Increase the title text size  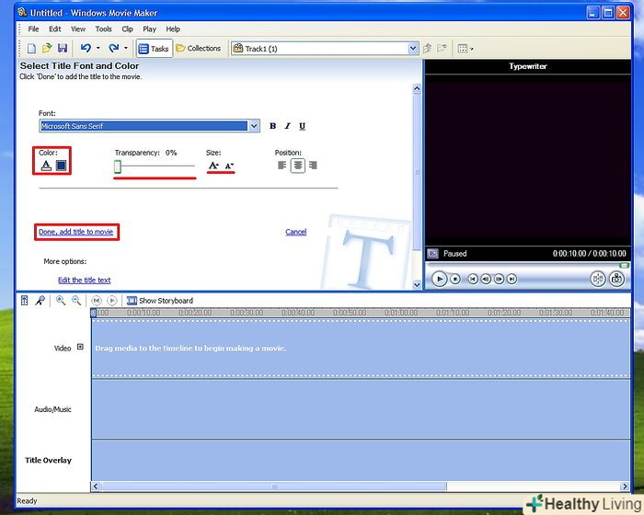(x=213, y=166)
